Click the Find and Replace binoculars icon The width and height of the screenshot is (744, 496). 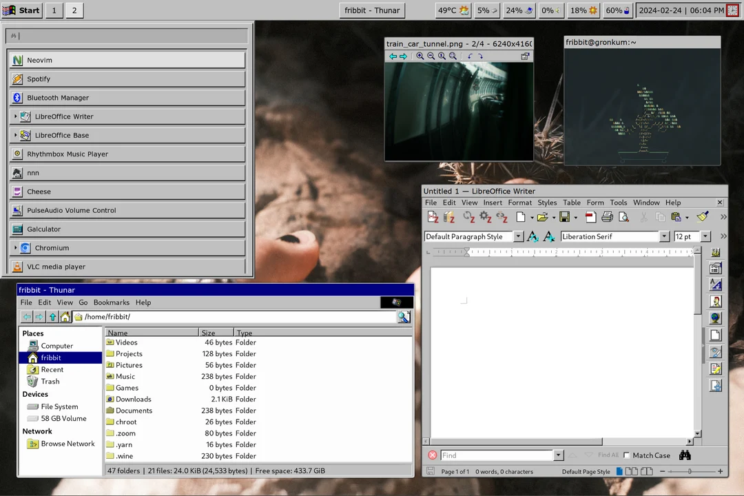pyautogui.click(x=685, y=455)
